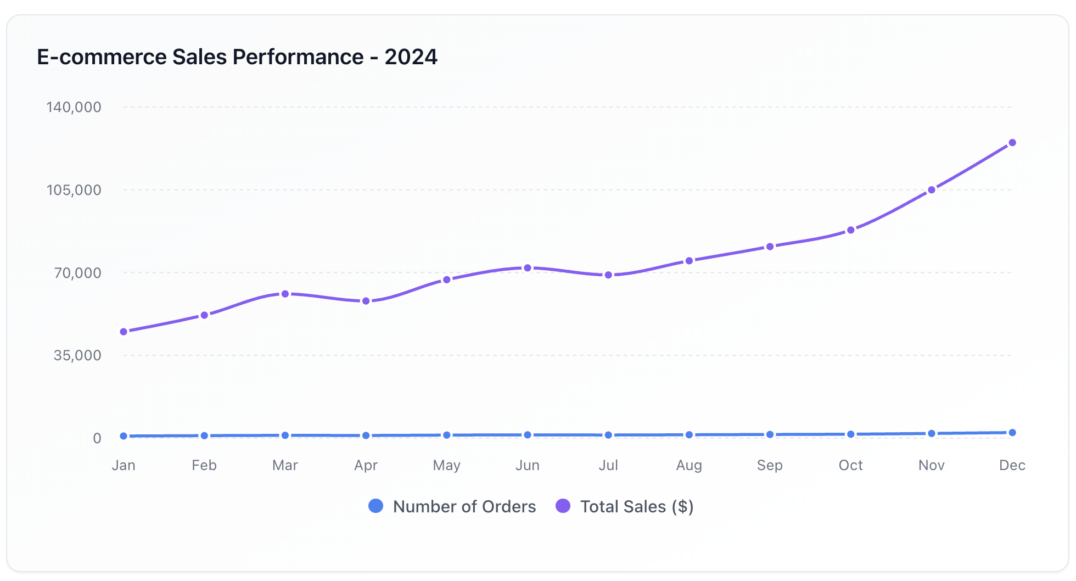Click the March Total Sales data point

[x=285, y=294]
